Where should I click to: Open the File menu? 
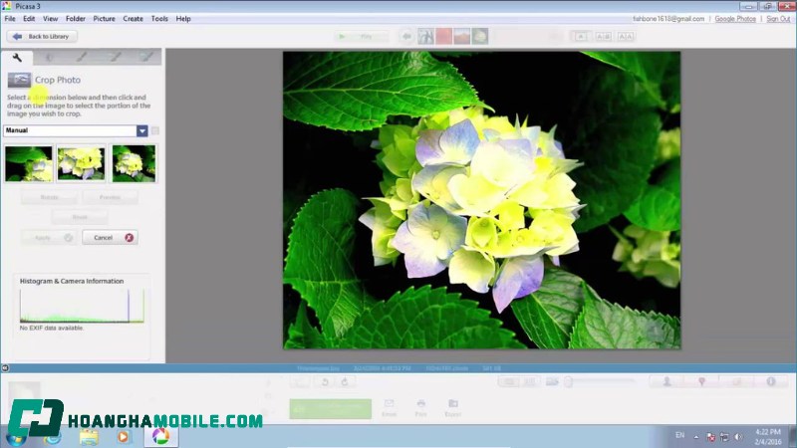click(10, 19)
